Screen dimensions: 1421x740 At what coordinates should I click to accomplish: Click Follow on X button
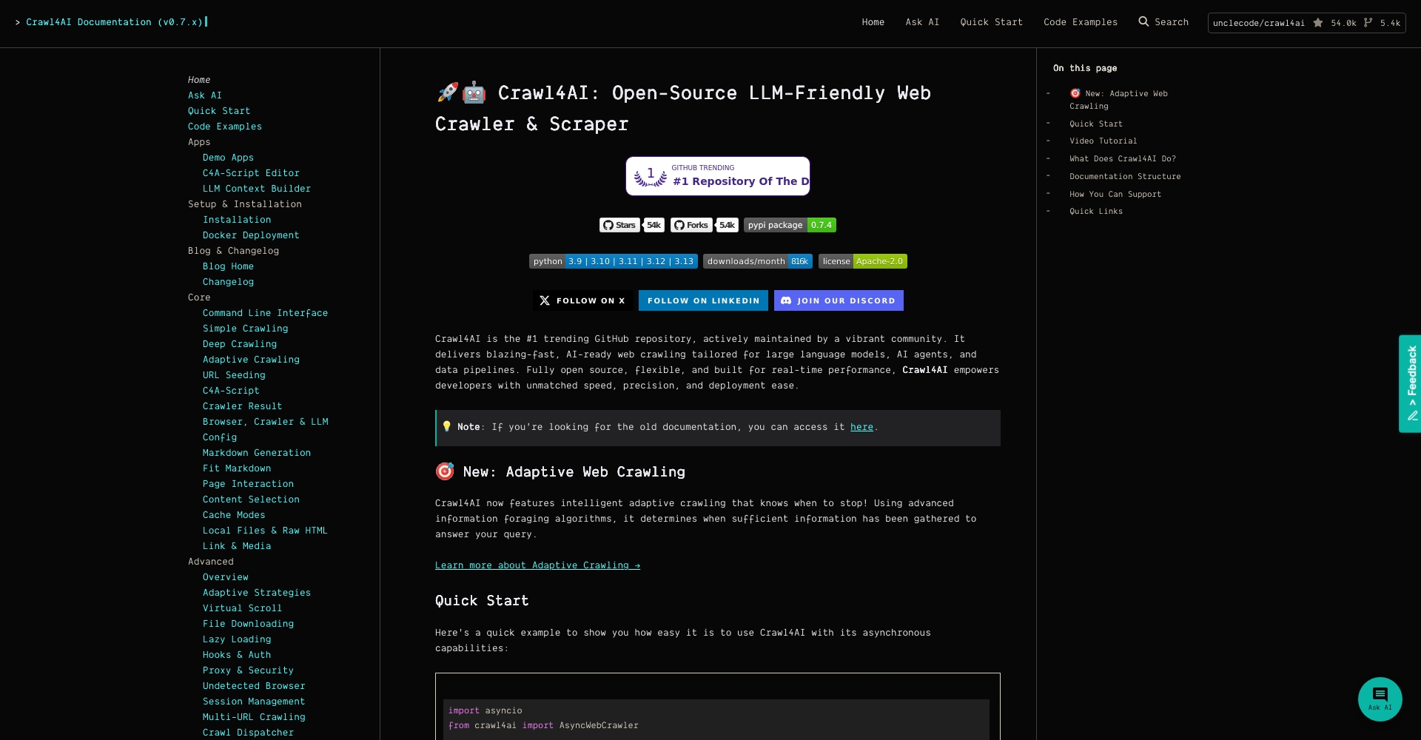pos(582,300)
